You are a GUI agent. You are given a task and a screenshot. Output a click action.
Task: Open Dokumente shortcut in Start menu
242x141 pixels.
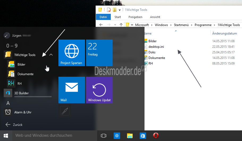(26, 74)
